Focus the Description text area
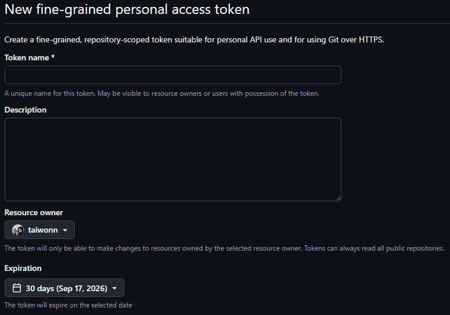 173,160
